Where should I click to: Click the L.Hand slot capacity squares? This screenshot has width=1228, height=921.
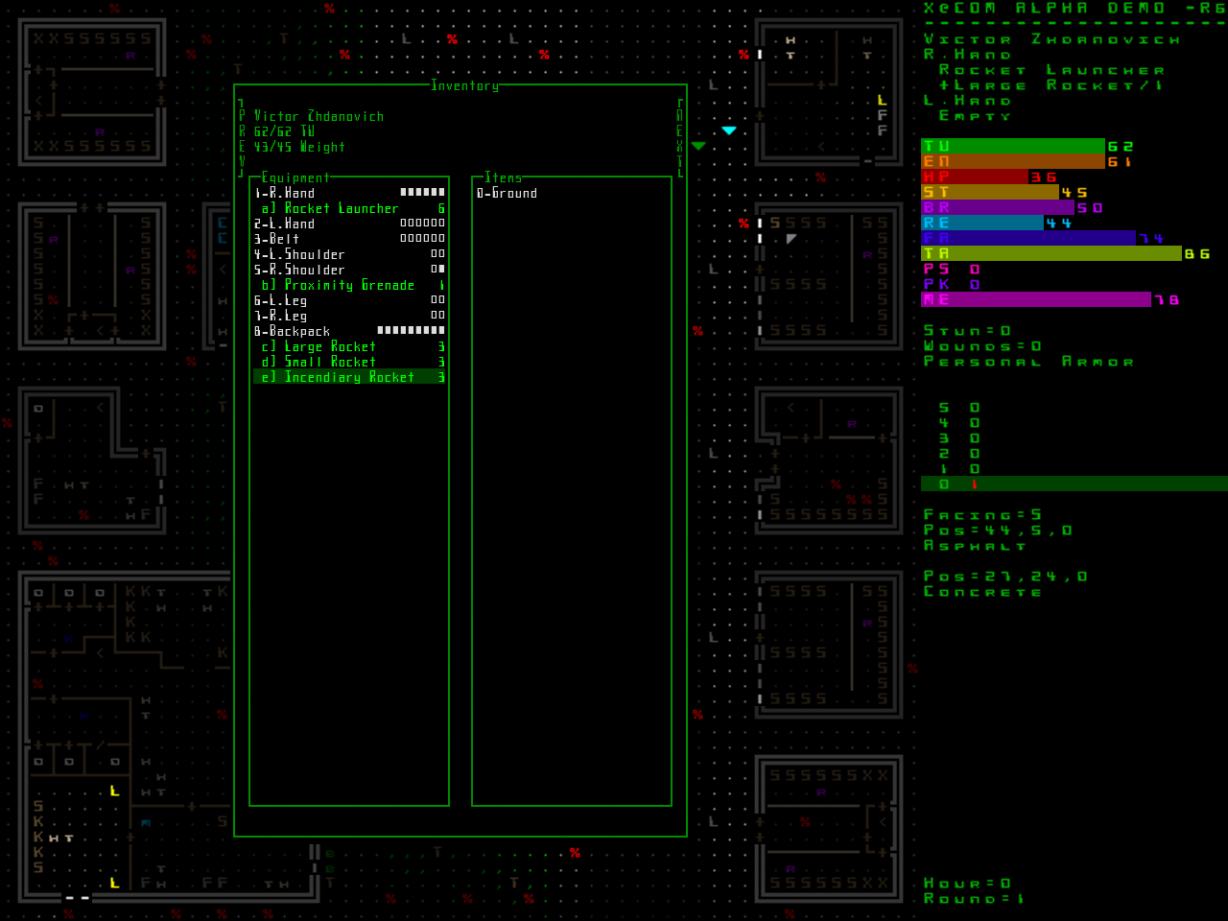pyautogui.click(x=422, y=223)
